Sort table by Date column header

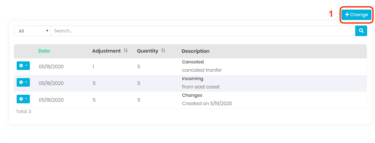(44, 51)
